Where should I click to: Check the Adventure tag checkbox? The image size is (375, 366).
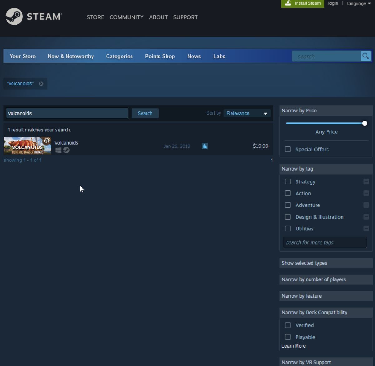[x=288, y=205]
